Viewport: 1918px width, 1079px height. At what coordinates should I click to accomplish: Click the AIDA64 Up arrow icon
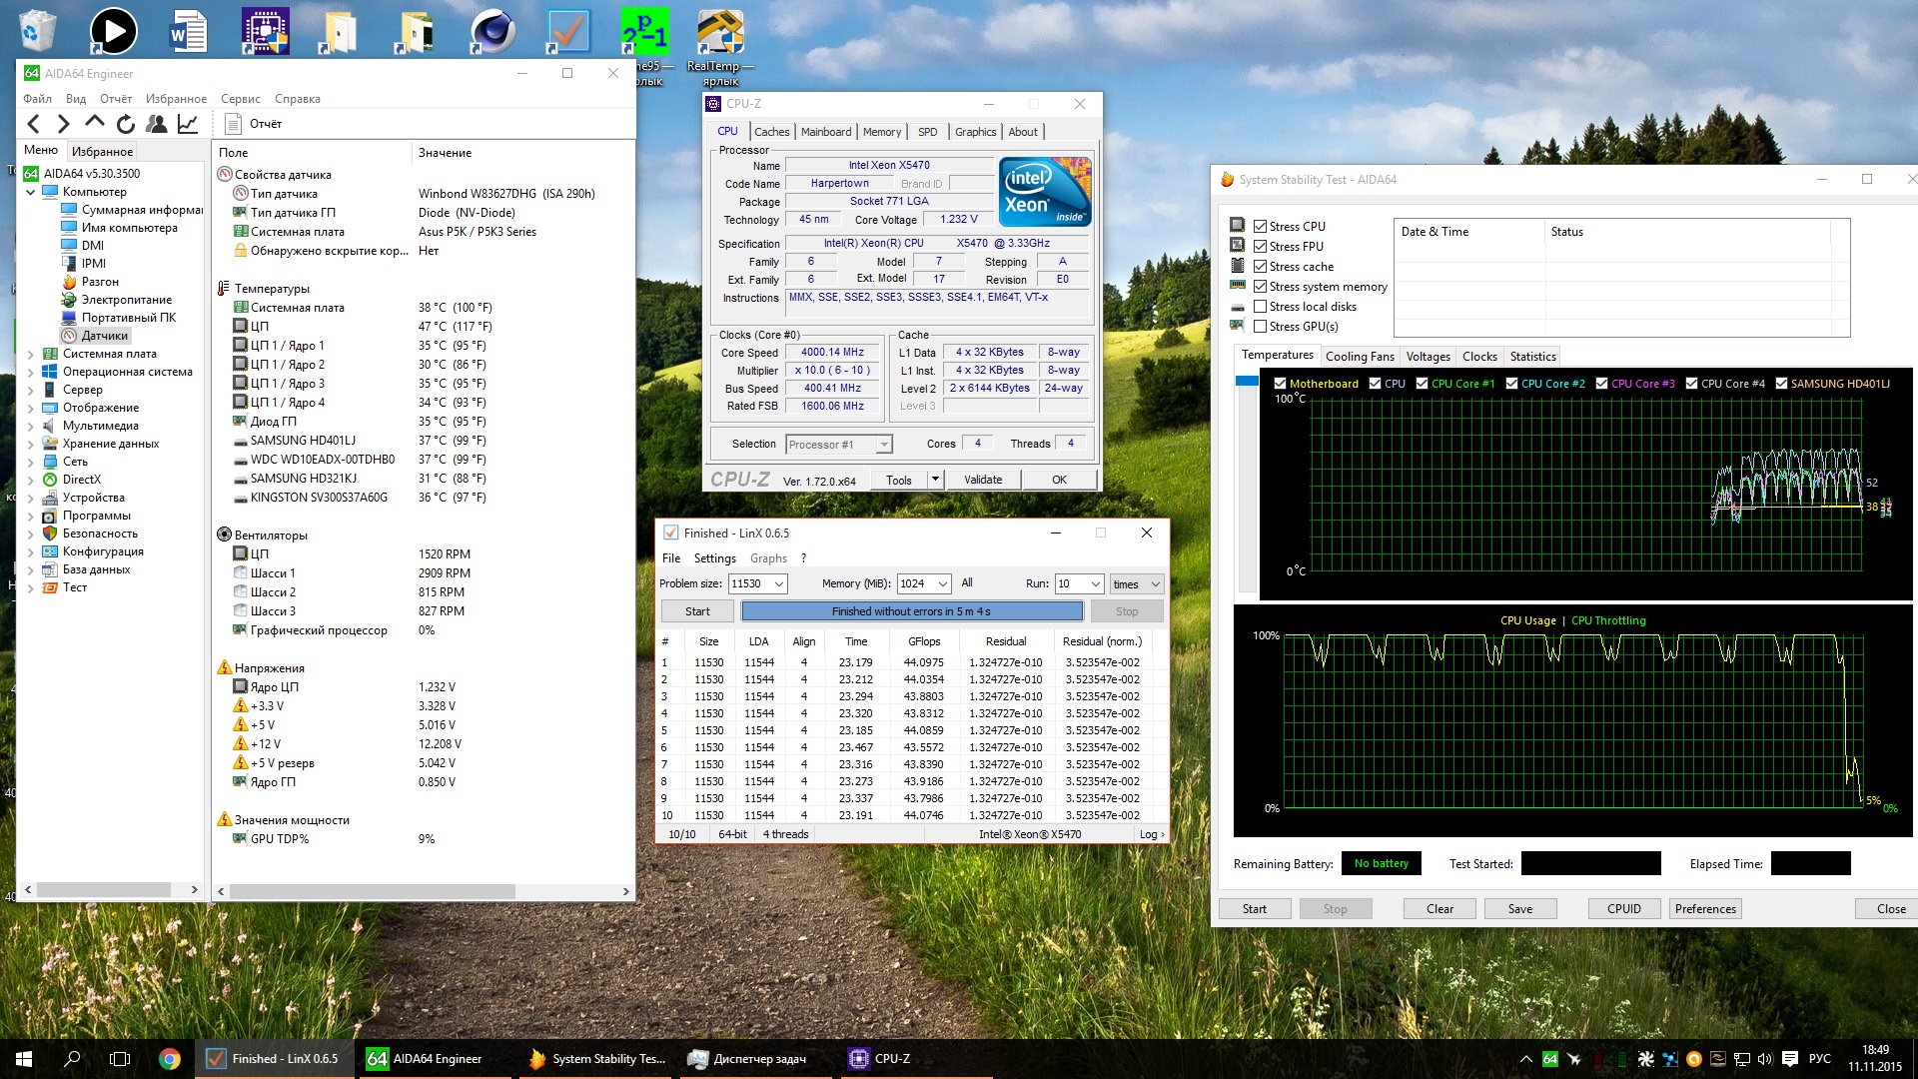pos(95,123)
